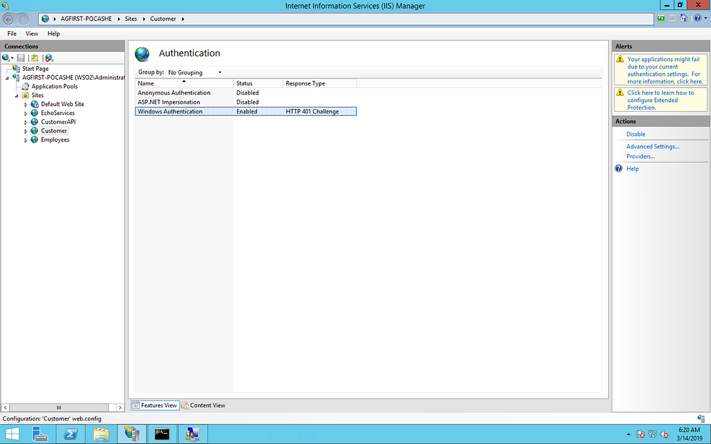Click the scroll left arrow in Connections pane
This screenshot has width=711, height=444.
tap(6, 407)
